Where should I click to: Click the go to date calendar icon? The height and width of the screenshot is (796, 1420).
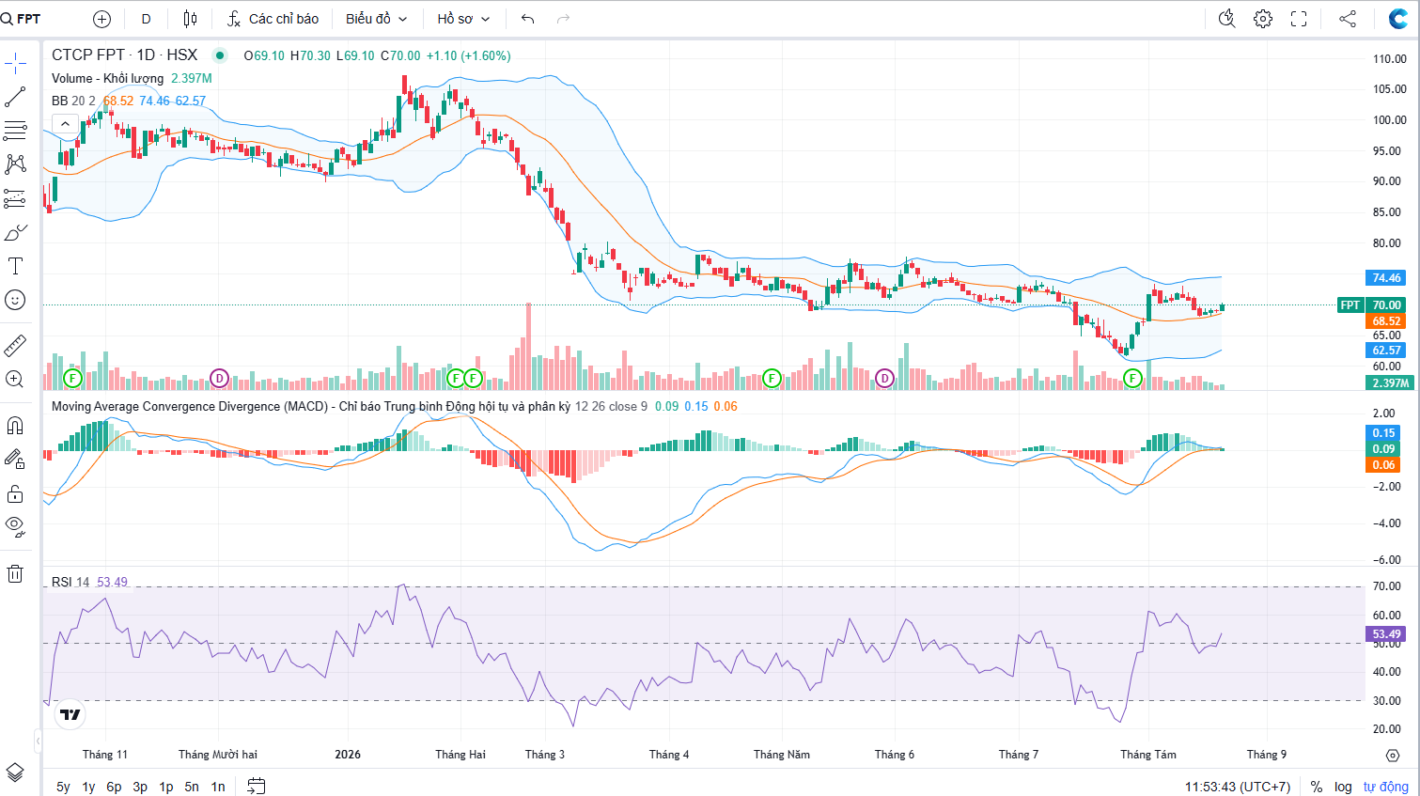(256, 786)
